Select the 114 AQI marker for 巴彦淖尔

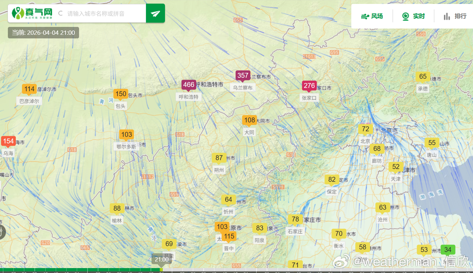point(30,89)
